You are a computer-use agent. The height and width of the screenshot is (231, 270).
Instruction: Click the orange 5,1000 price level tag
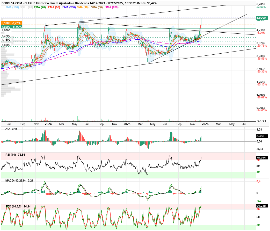tap(12, 23)
